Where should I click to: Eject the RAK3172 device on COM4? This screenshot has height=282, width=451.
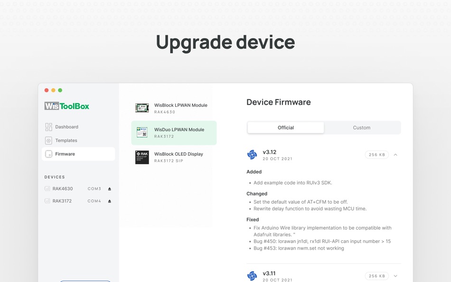tap(110, 201)
